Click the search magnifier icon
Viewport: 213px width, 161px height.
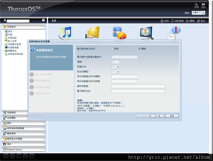[5, 20]
